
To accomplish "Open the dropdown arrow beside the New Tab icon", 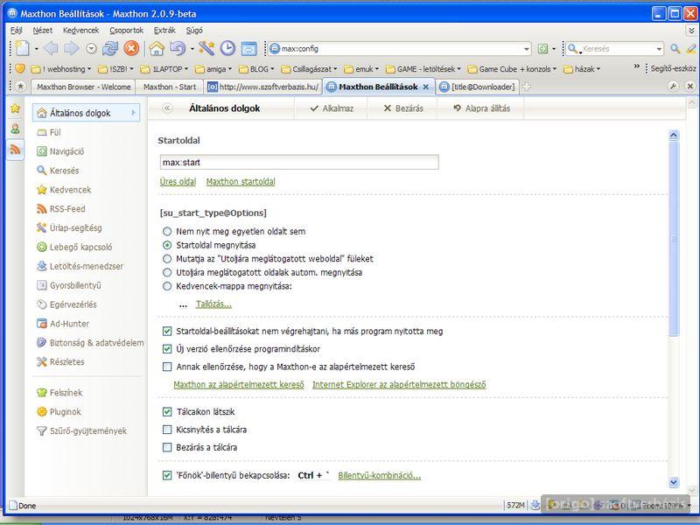I will point(36,49).
